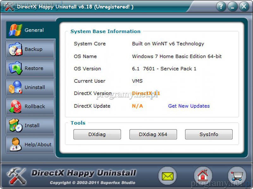Open SysInfo from Tools
Screen dimensions: 253x189
(x=209, y=134)
